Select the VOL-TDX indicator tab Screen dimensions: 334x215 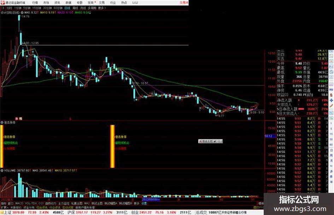point(31,203)
